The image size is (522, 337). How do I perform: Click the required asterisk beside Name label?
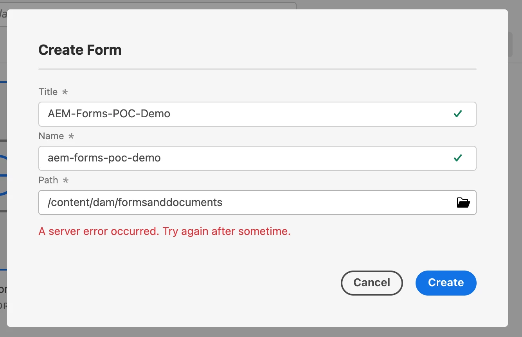point(71,136)
